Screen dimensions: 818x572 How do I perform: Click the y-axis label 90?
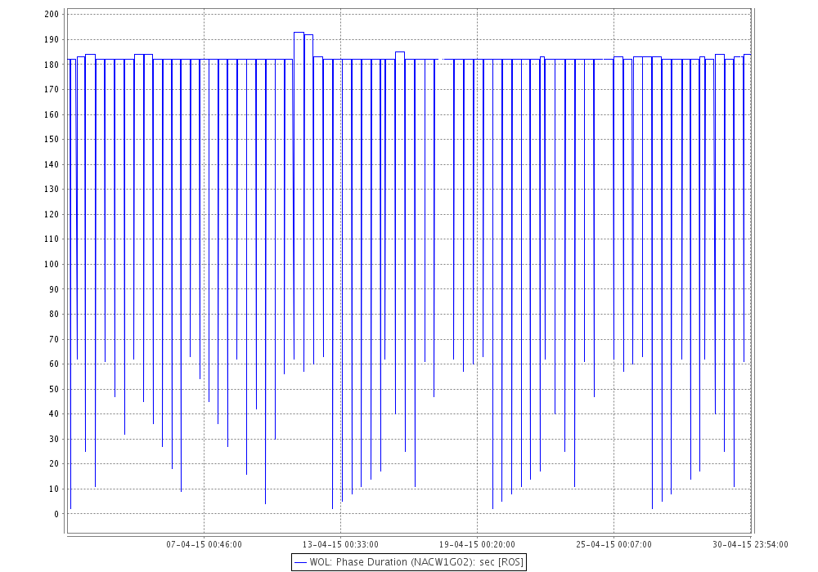(x=54, y=289)
